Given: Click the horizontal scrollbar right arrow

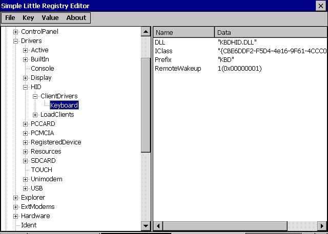Looking at the screenshot, I should (x=322, y=226).
